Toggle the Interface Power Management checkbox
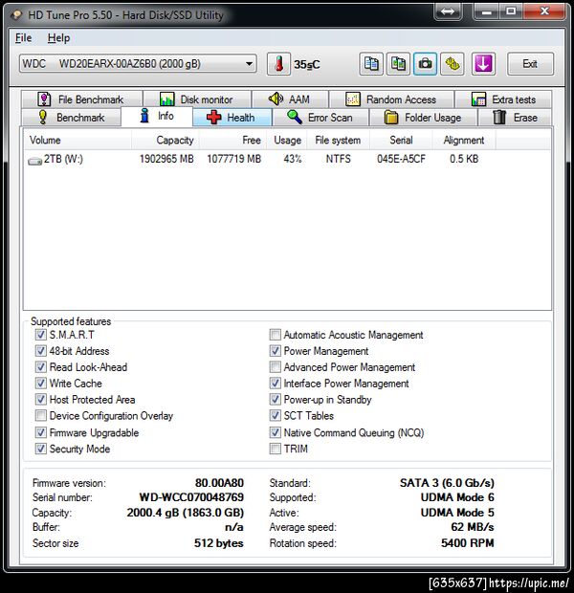 pyautogui.click(x=276, y=384)
